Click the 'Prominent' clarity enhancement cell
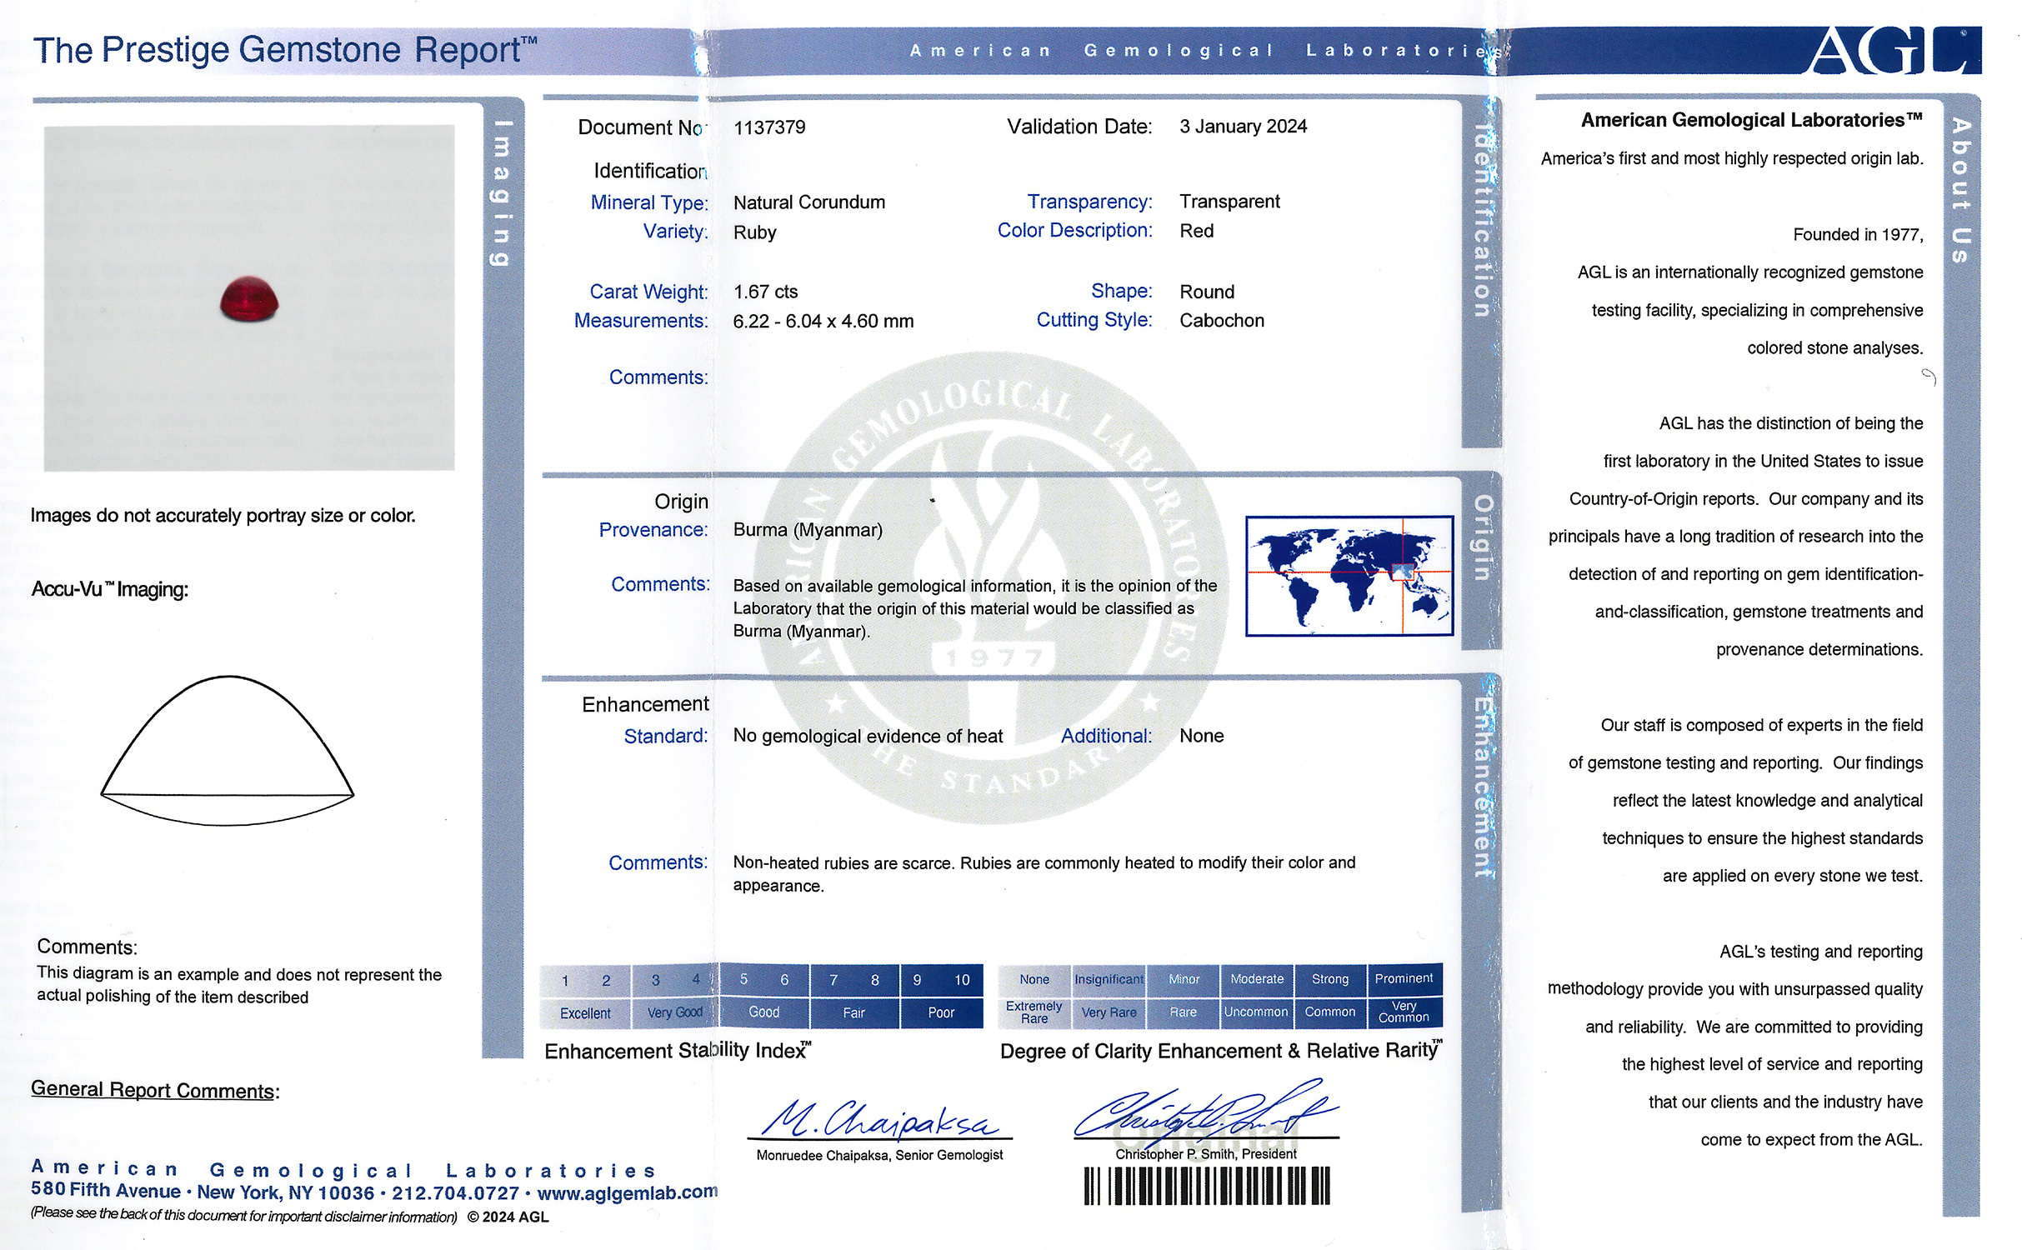2022x1250 pixels. pyautogui.click(x=1404, y=979)
